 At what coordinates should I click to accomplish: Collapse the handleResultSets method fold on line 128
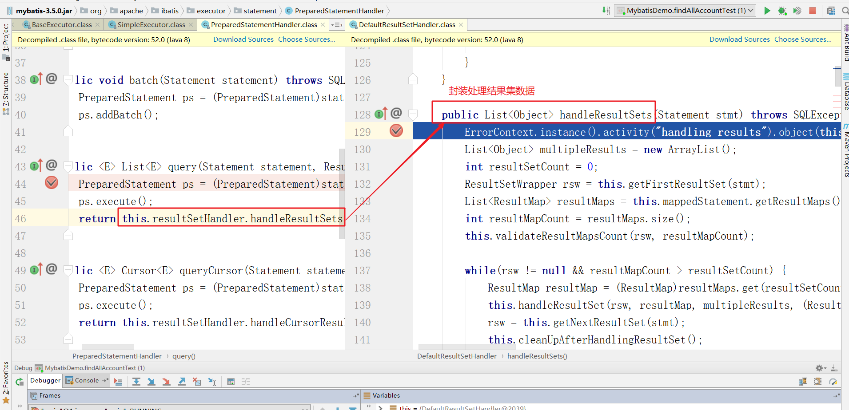pos(413,114)
